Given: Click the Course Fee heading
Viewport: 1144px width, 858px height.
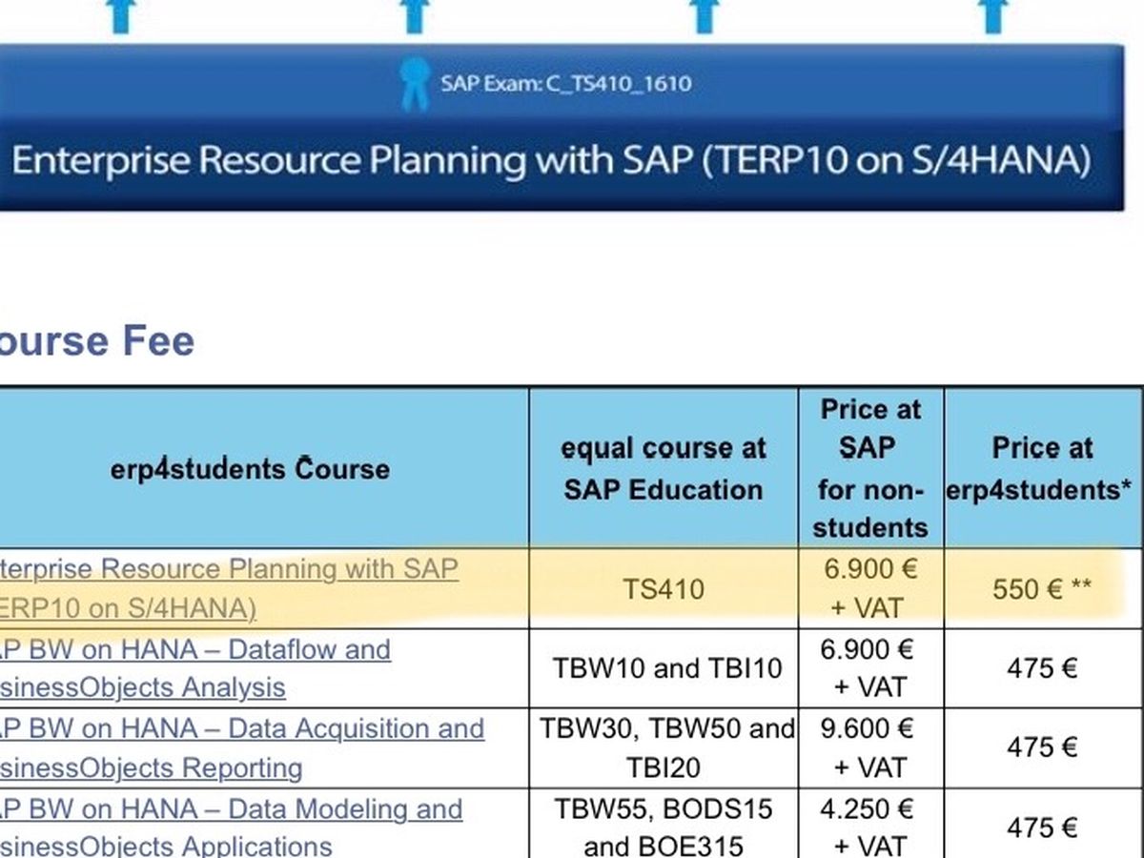Looking at the screenshot, I should point(96,340).
